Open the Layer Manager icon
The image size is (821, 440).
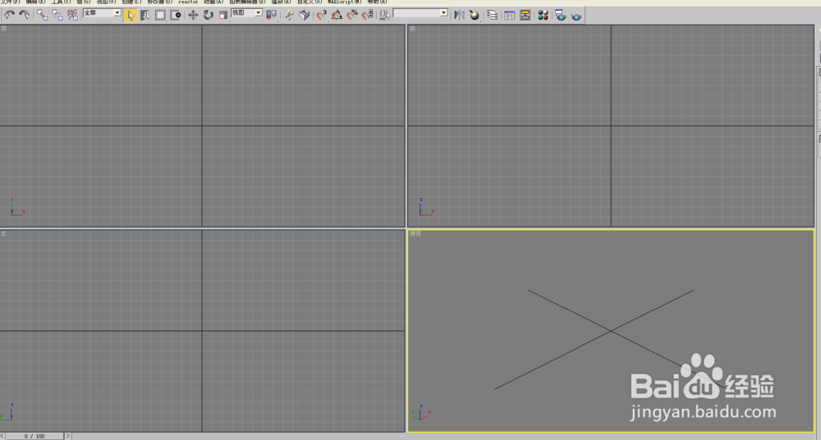coord(492,15)
